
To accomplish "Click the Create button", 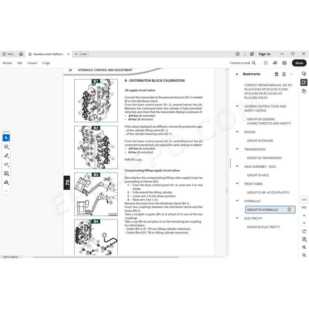I will click(81, 54).
